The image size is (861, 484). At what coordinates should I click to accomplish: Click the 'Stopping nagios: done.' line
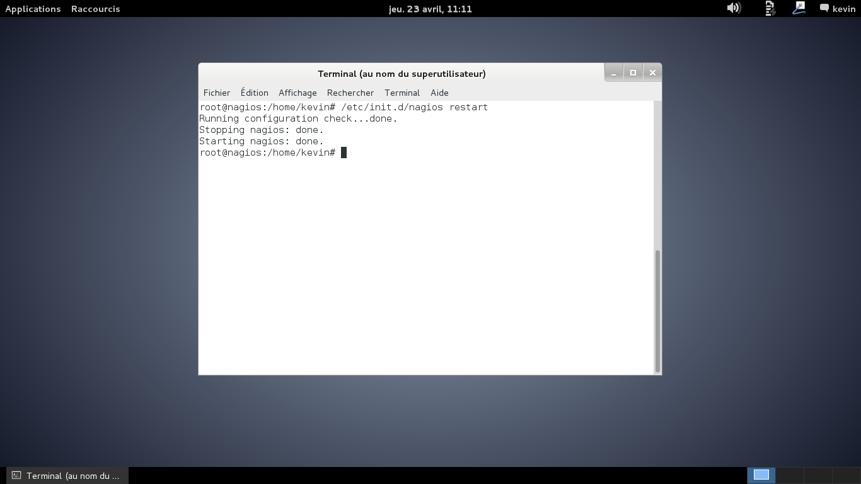click(x=262, y=130)
